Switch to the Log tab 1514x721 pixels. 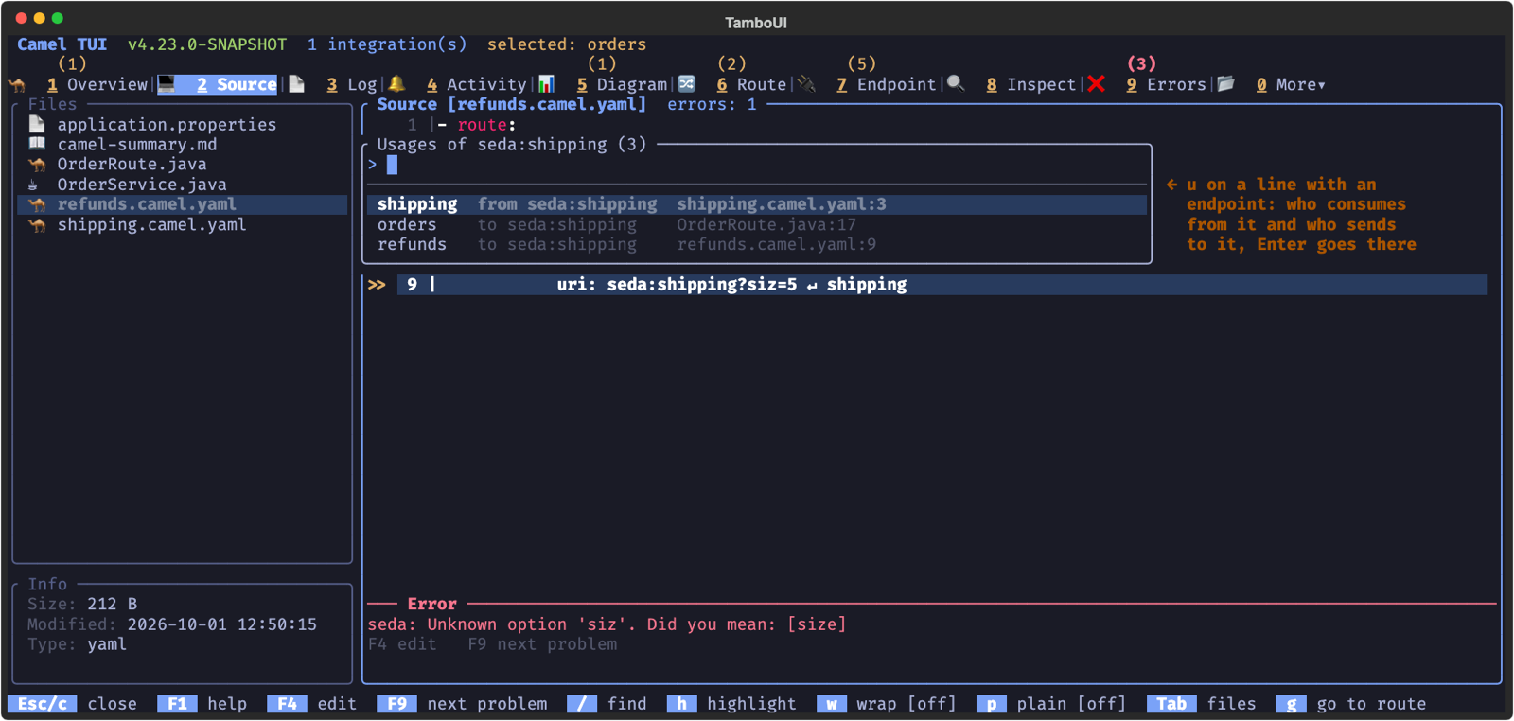352,85
